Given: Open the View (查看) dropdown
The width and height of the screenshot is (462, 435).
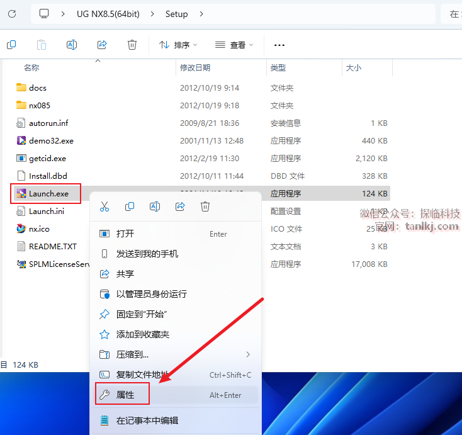Looking at the screenshot, I should pos(234,45).
